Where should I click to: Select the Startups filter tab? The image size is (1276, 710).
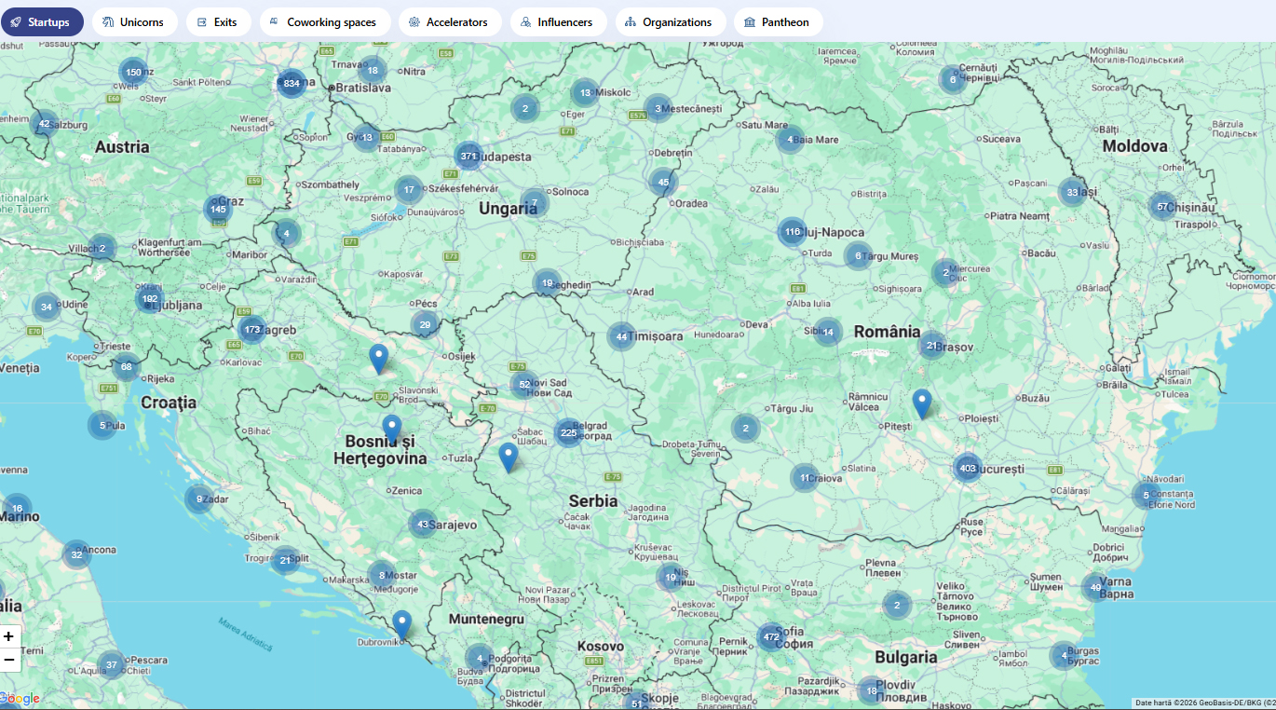(42, 22)
